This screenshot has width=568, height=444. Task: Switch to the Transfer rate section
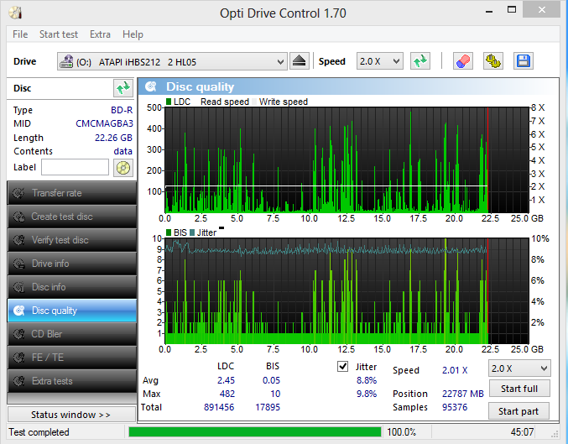(71, 193)
